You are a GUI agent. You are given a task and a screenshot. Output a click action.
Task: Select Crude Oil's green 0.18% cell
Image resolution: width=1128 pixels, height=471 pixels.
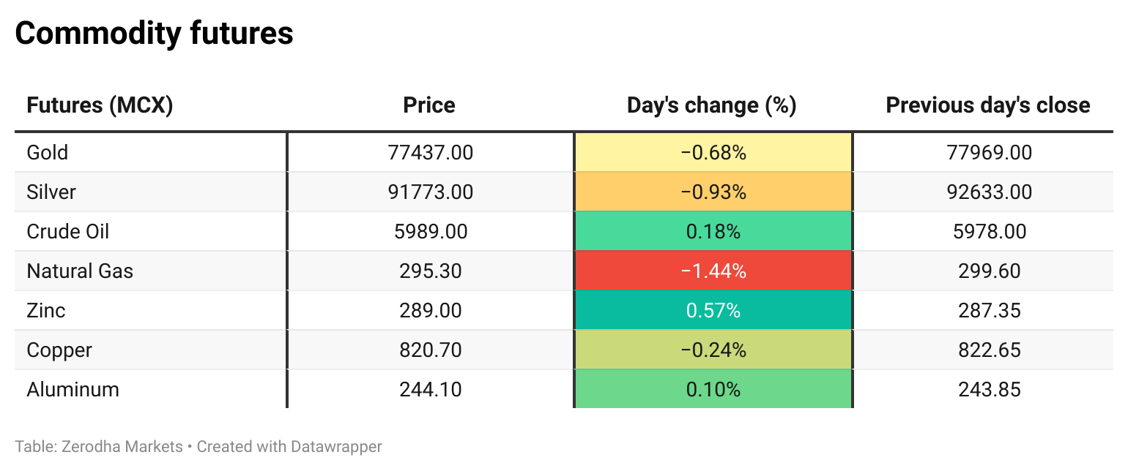click(x=713, y=231)
